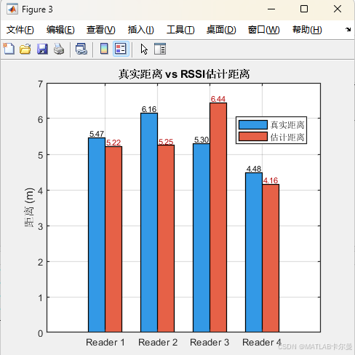Select the blue bar for Reader 2
This screenshot has width=355, height=355.
coord(149,223)
